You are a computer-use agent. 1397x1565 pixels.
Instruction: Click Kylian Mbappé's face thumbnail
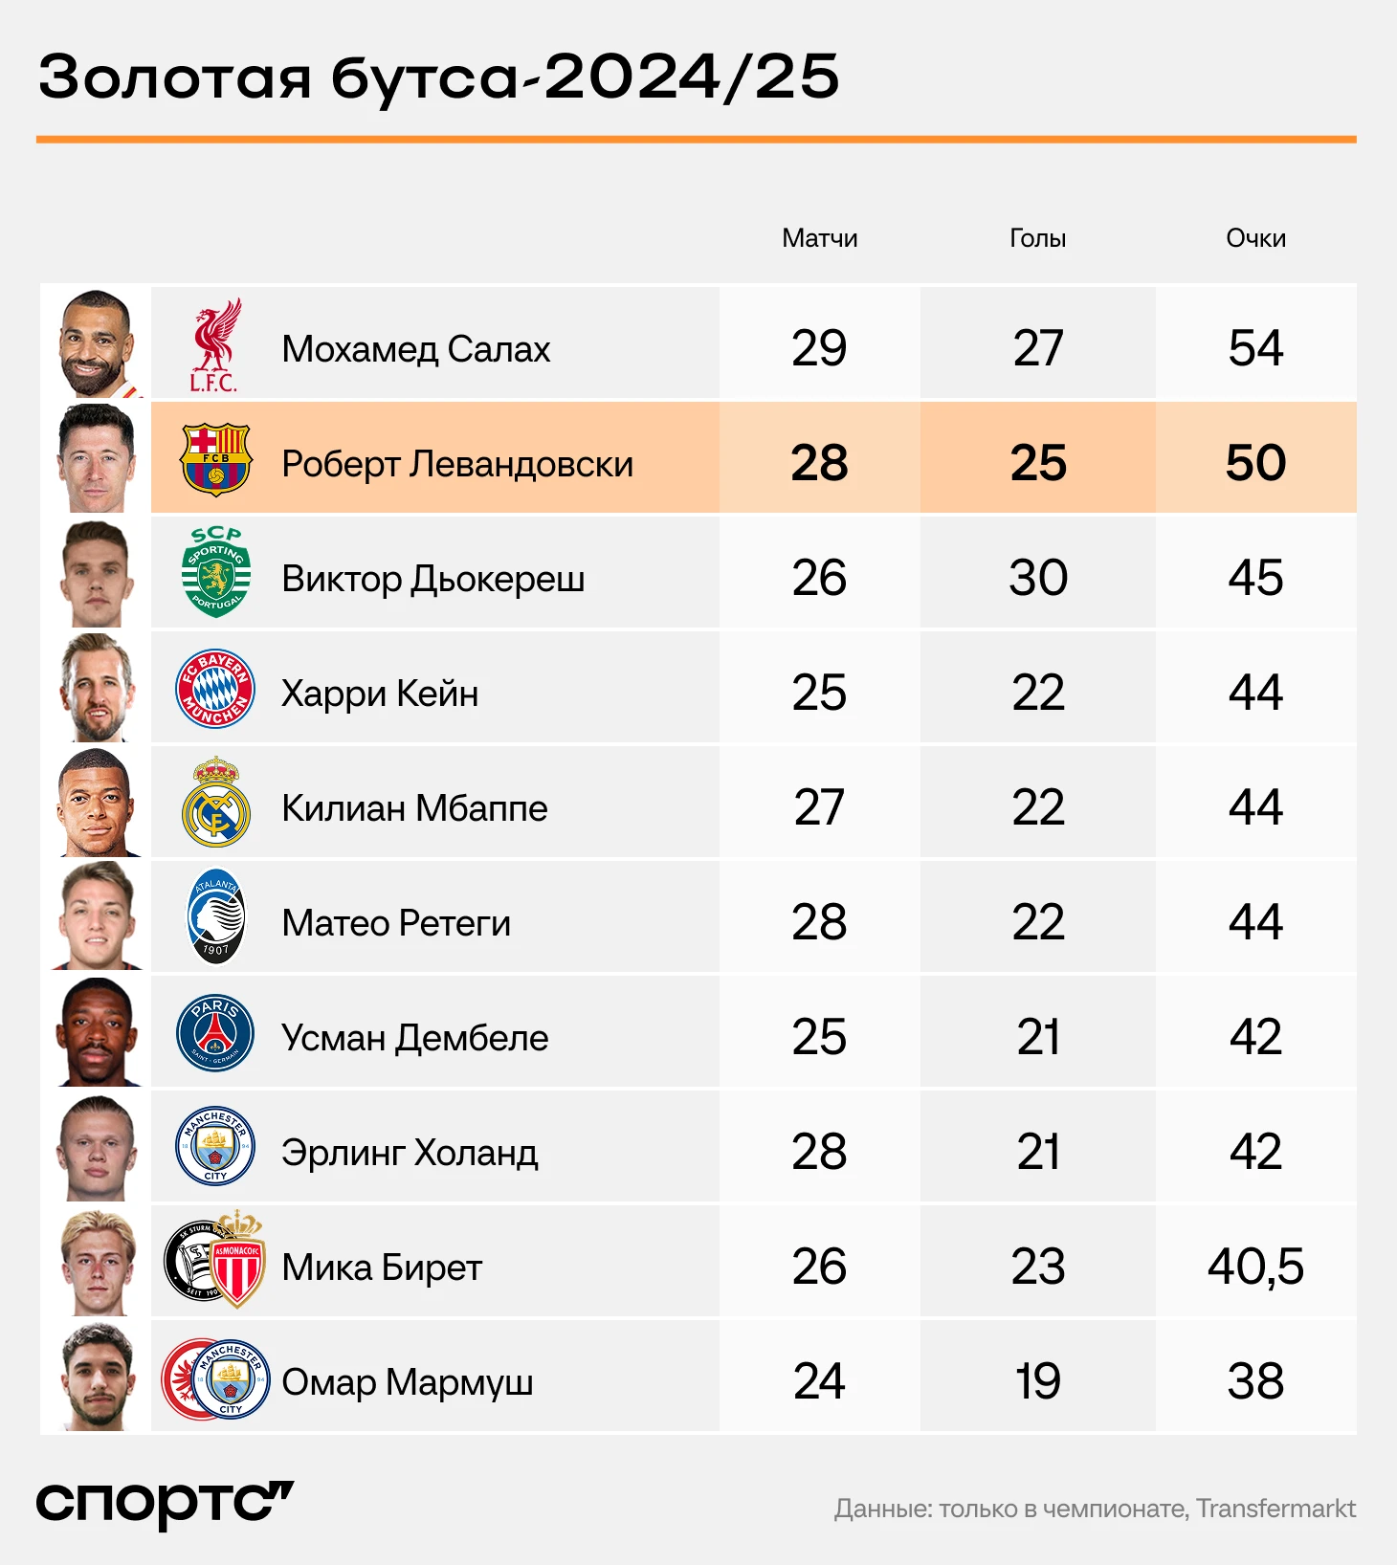pos(97,803)
